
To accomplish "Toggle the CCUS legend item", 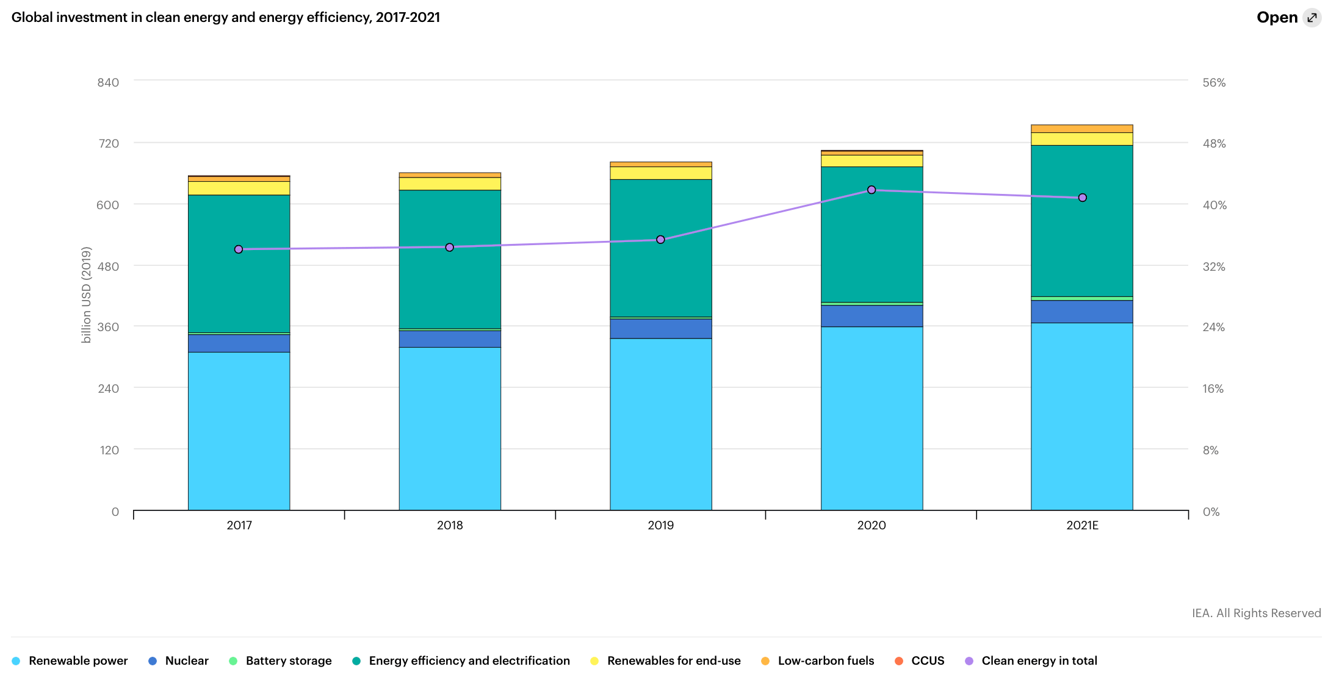I will [919, 660].
